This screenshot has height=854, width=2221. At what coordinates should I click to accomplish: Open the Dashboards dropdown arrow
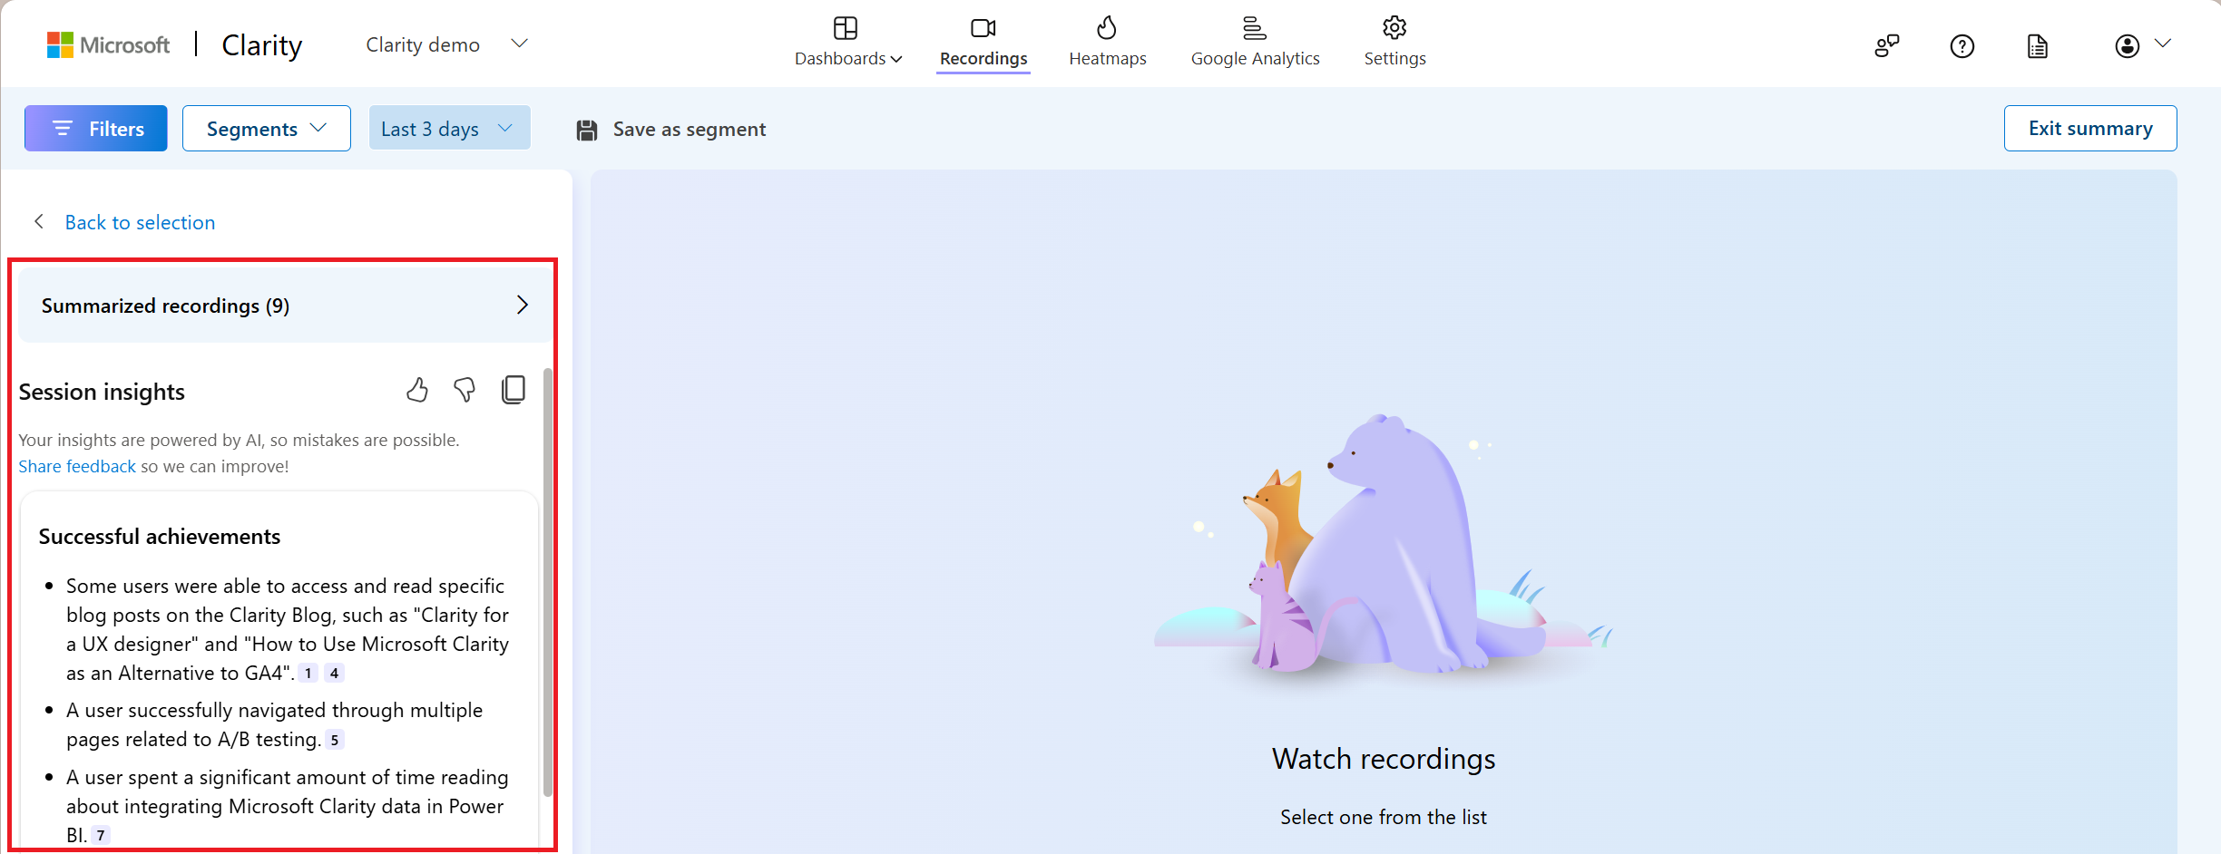pos(896,59)
